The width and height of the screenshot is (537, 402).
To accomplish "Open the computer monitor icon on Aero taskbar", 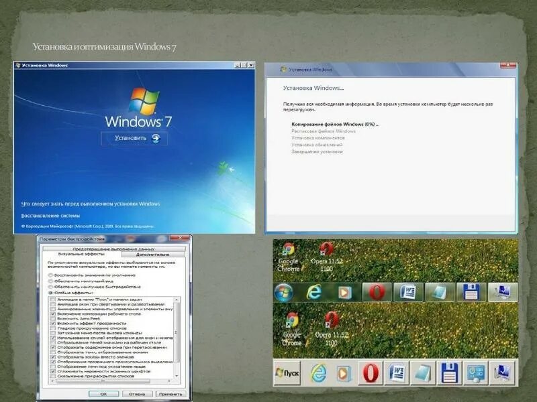I will (502, 292).
